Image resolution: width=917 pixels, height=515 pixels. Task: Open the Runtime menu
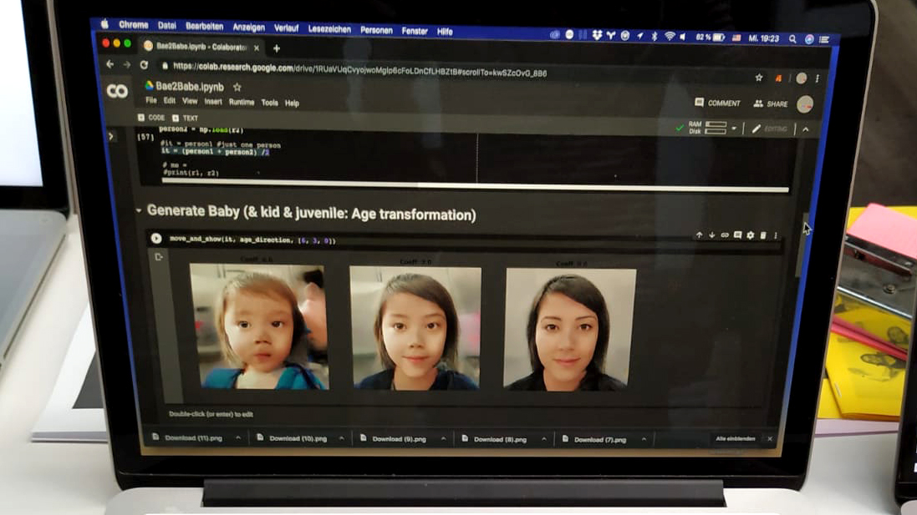coord(242,103)
